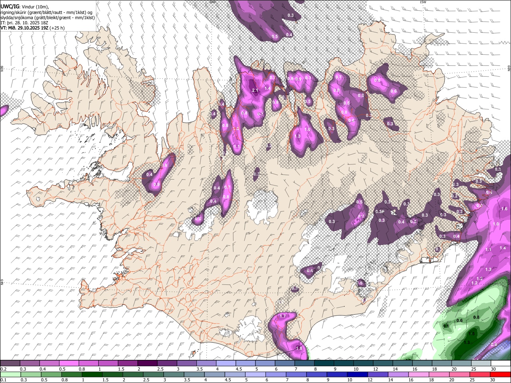The height and width of the screenshot is (383, 511).
Task: Click the '1.7' precipitation value near south coast
Action: click(283, 316)
